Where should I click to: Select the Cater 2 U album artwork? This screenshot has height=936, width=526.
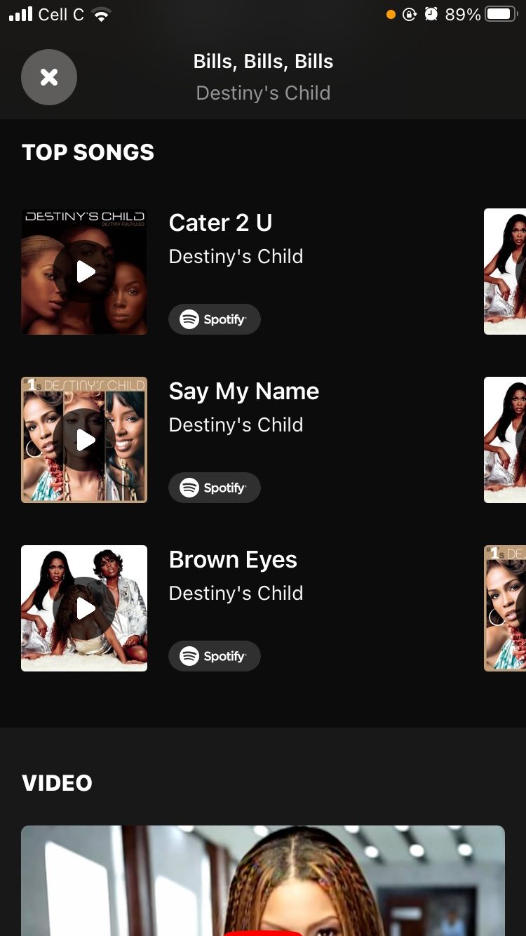tap(84, 272)
